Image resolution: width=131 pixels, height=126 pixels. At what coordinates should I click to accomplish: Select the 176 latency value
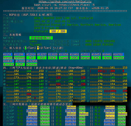(29, 78)
